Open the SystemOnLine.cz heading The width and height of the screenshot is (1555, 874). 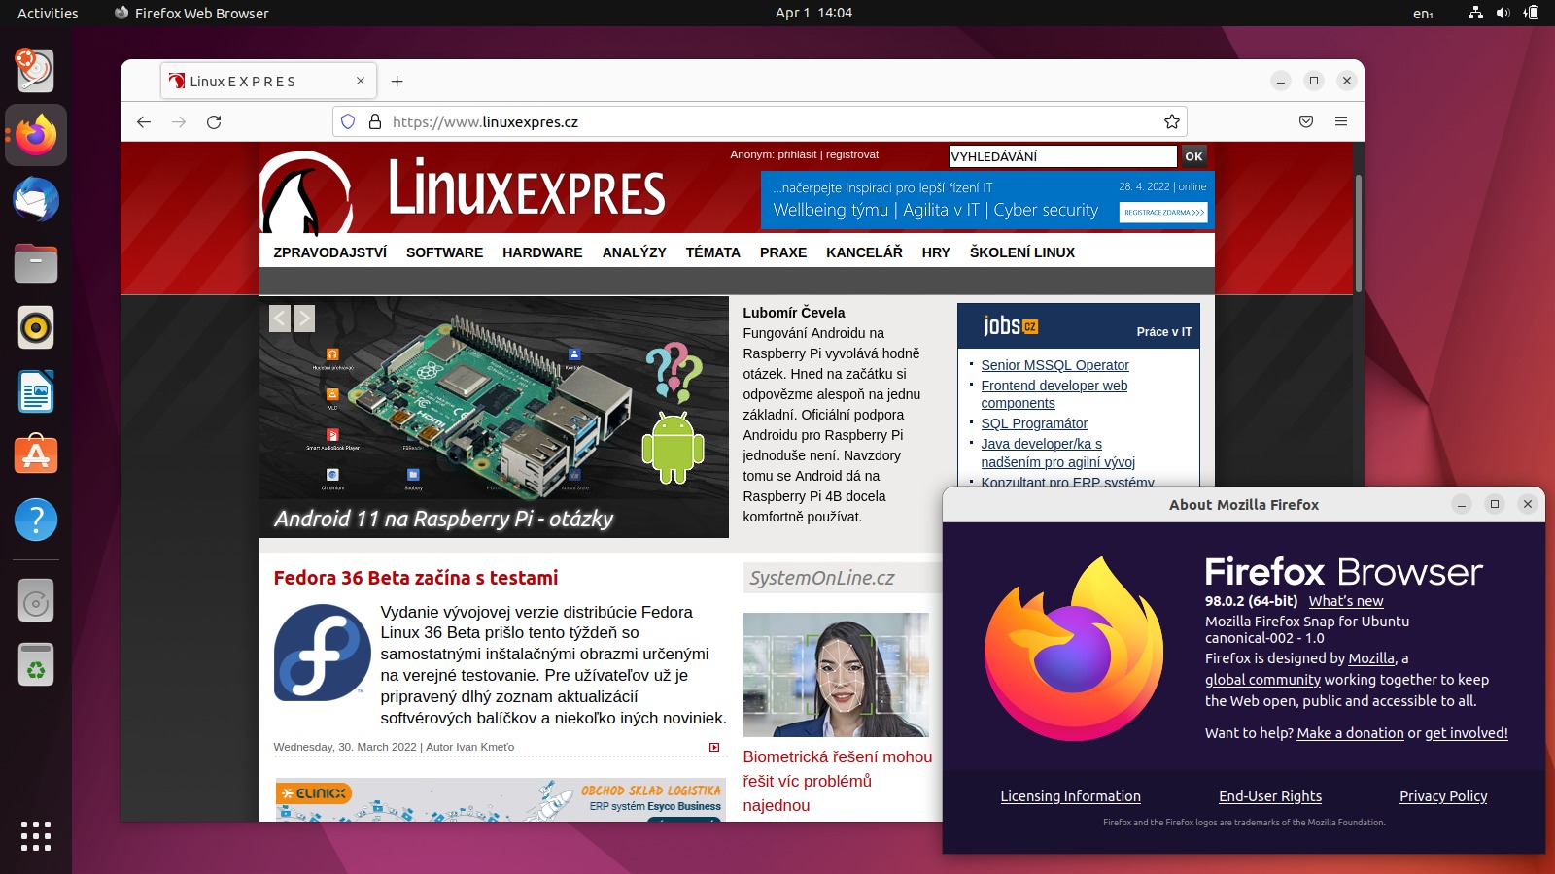coord(822,578)
